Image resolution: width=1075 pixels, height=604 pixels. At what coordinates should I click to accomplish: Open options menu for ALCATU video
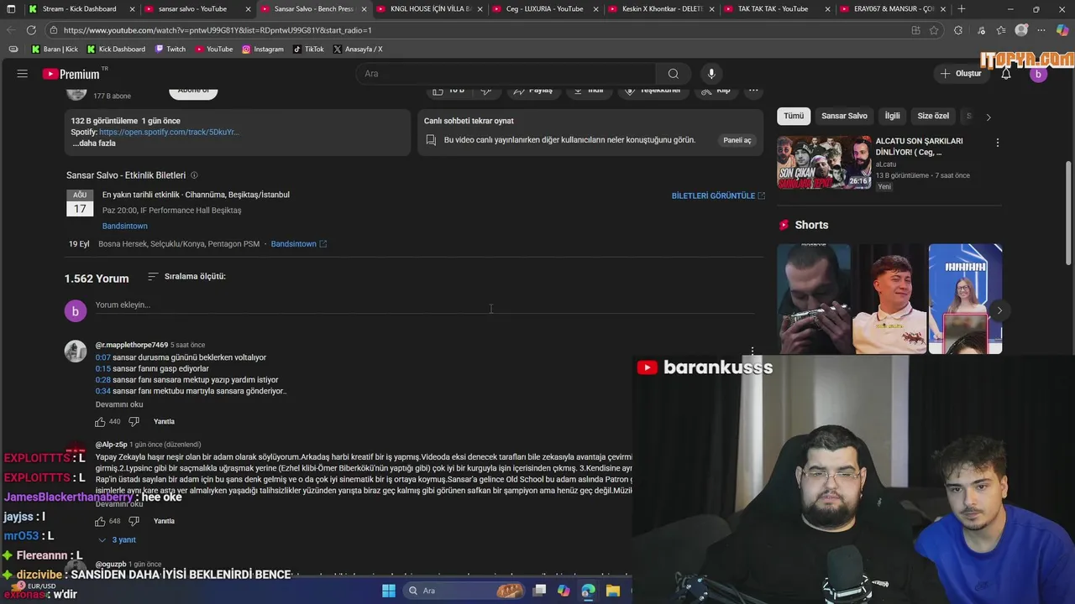coord(997,143)
